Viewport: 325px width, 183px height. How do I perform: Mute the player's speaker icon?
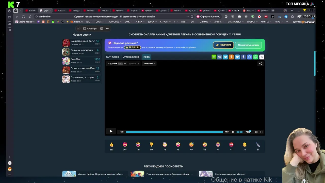(233, 132)
